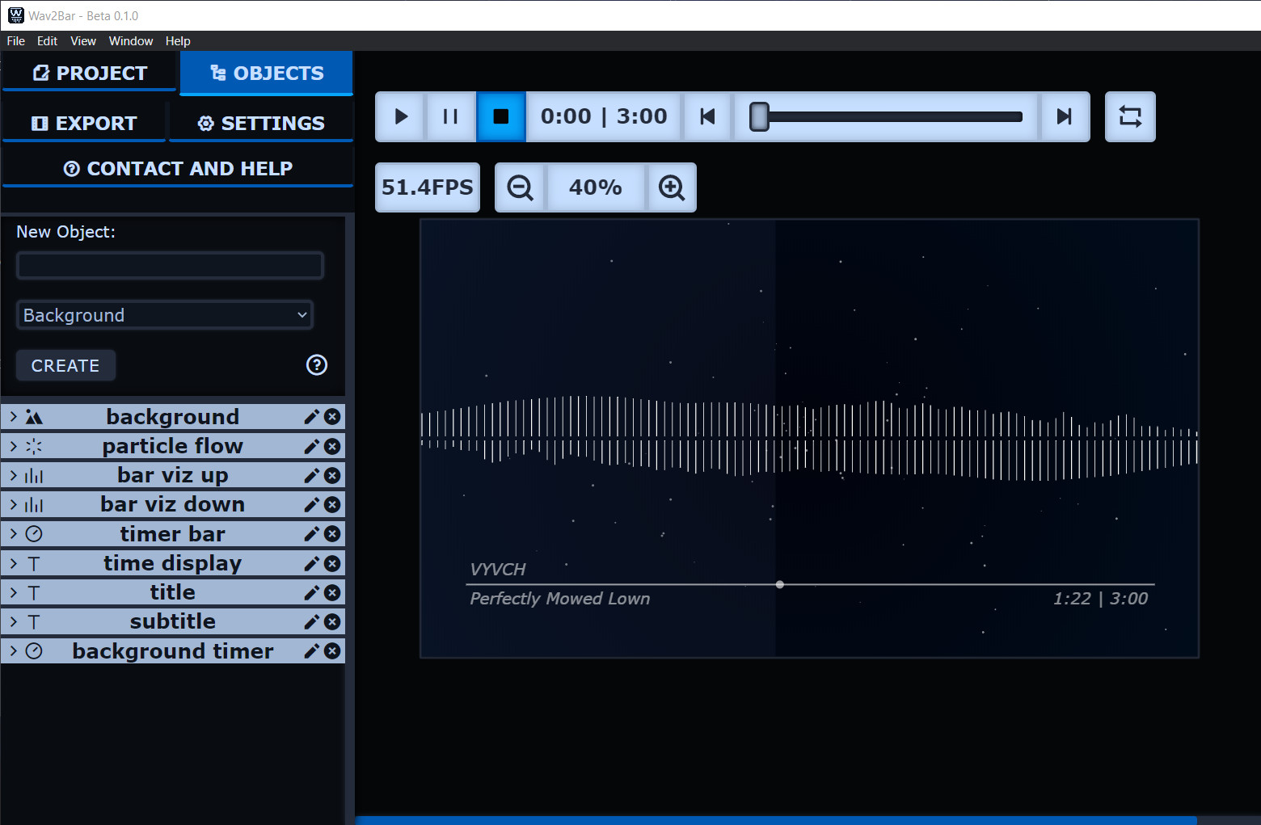Expand the particle flow object
The height and width of the screenshot is (825, 1261).
pyautogui.click(x=13, y=446)
